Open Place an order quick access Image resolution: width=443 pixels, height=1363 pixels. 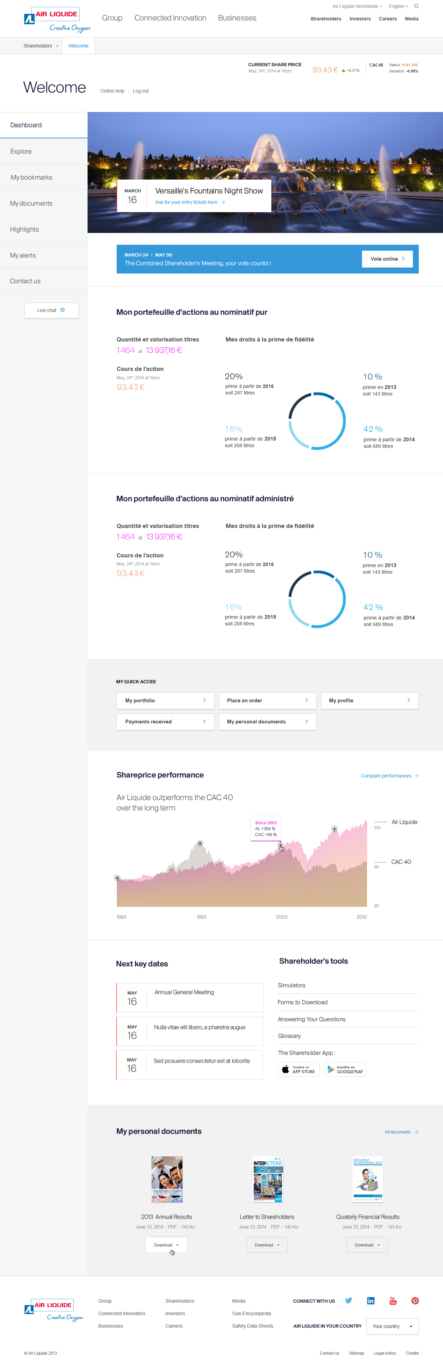[267, 700]
